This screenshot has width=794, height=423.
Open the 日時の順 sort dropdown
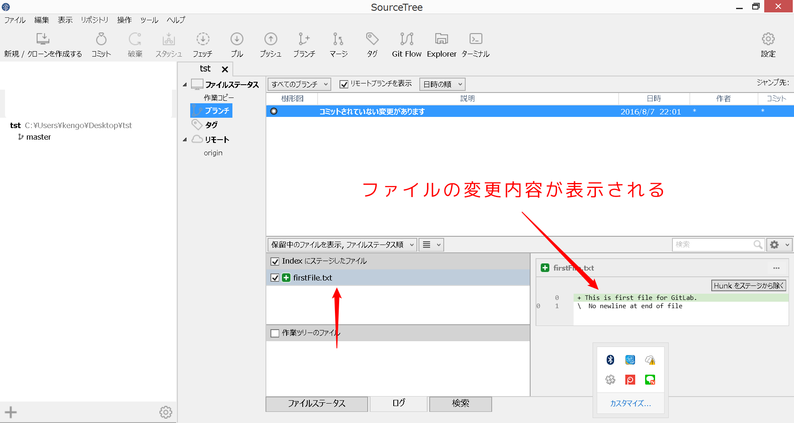click(x=442, y=84)
